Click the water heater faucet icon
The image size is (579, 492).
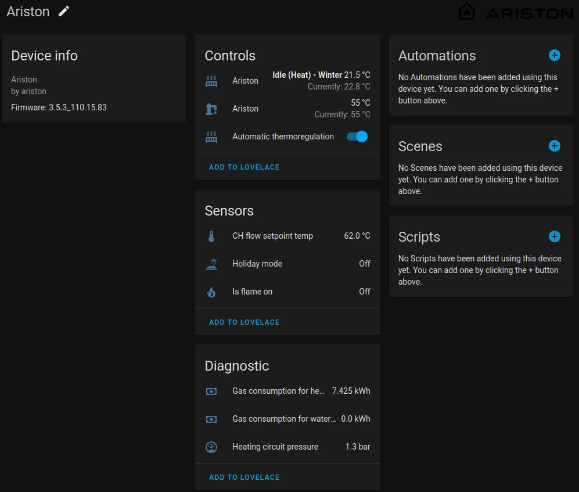[211, 109]
